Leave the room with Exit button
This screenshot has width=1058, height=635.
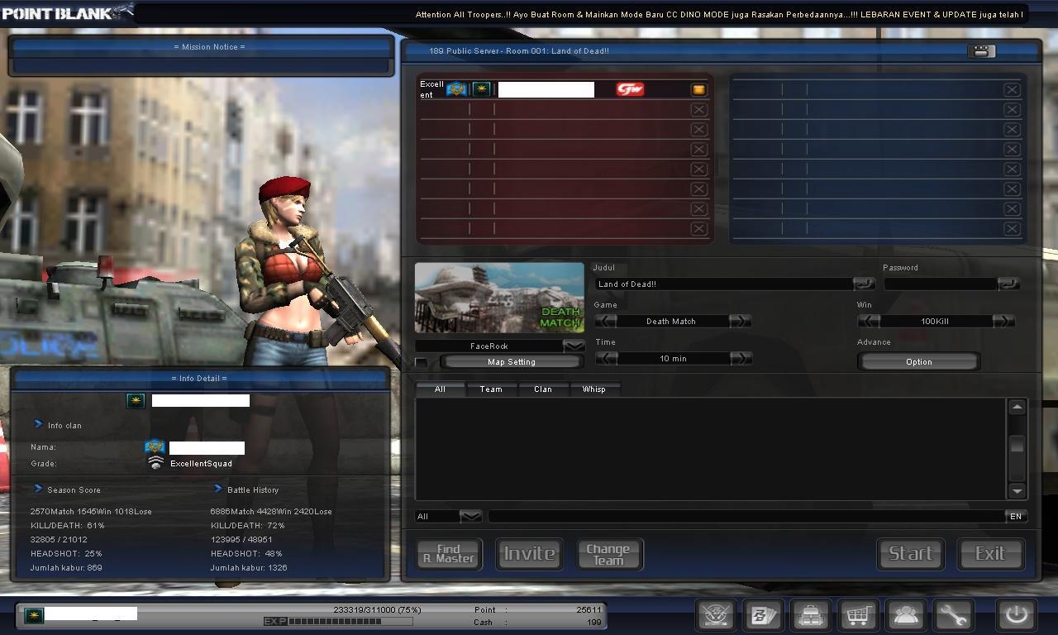[990, 553]
